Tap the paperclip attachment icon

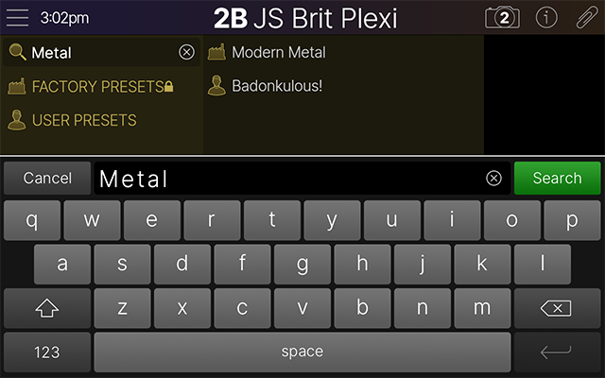[x=586, y=17]
